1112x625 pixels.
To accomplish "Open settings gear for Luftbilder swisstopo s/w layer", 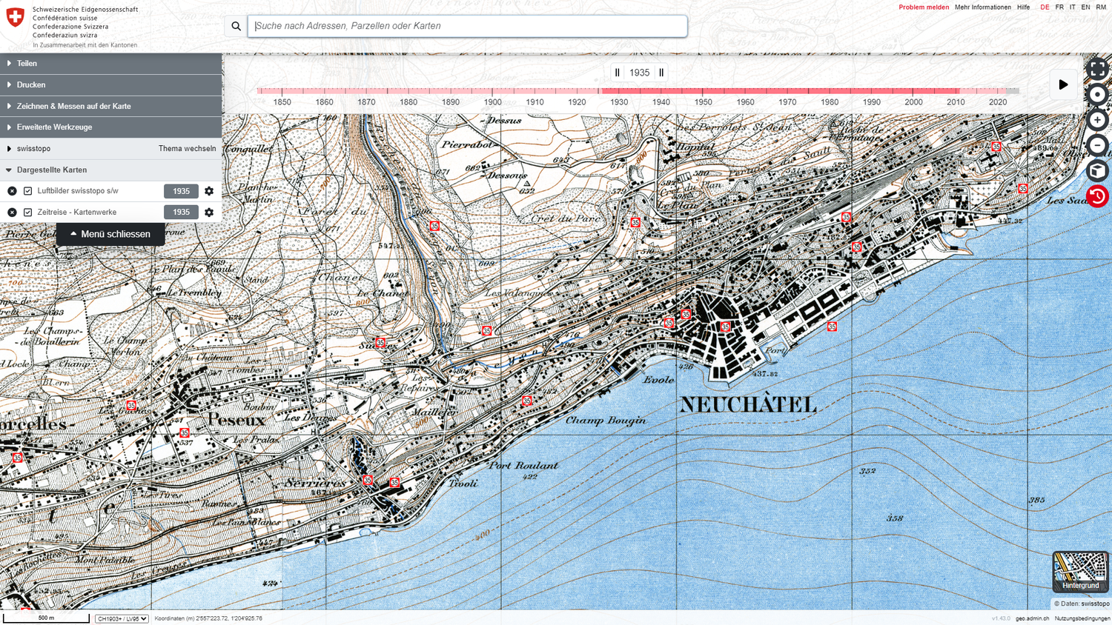I will click(x=208, y=191).
